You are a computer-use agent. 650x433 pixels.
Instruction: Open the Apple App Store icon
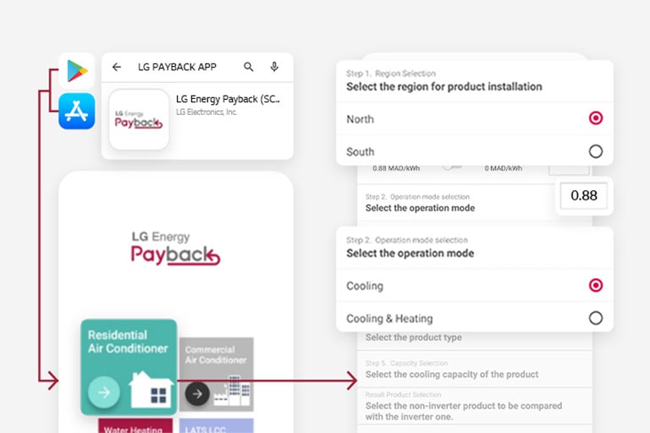click(x=77, y=111)
